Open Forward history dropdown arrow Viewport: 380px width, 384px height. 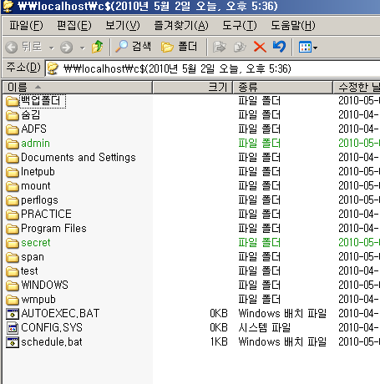pyautogui.click(x=82, y=48)
